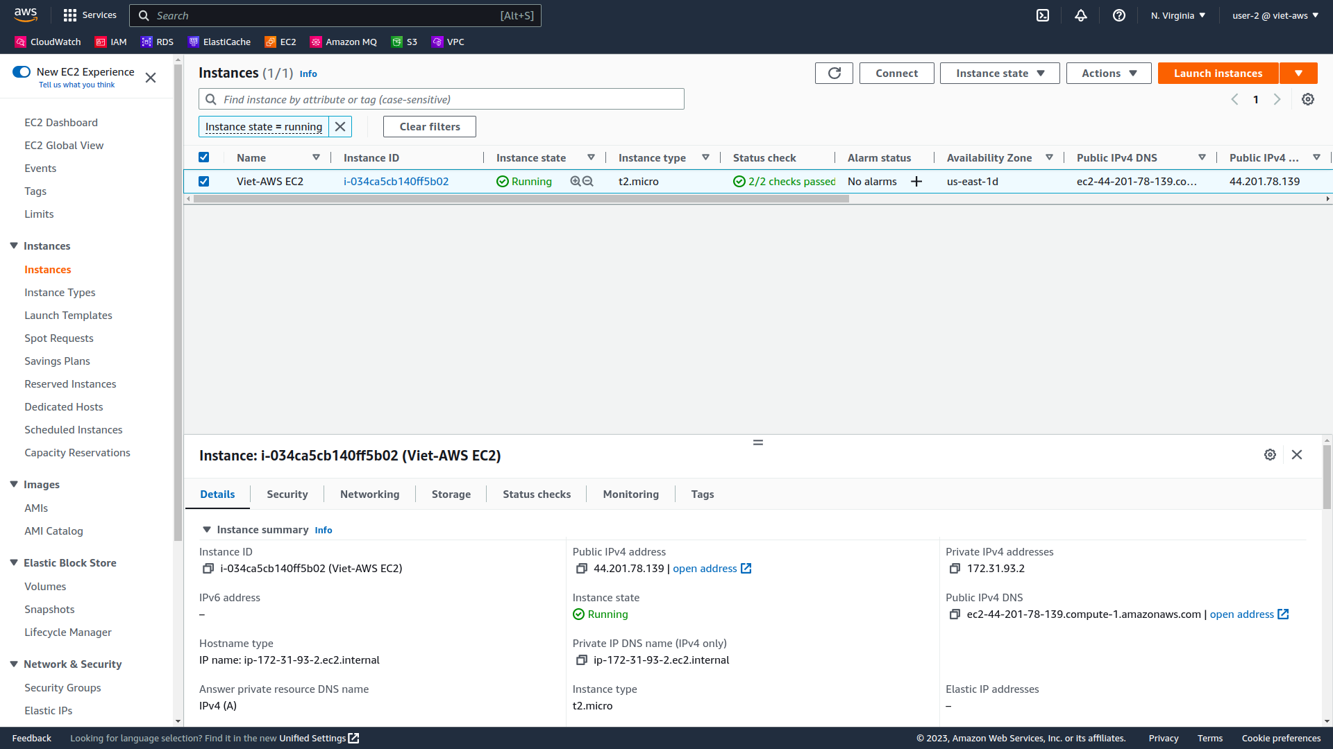Close the instance details panel
Screen dimensions: 1333x749
point(1297,454)
